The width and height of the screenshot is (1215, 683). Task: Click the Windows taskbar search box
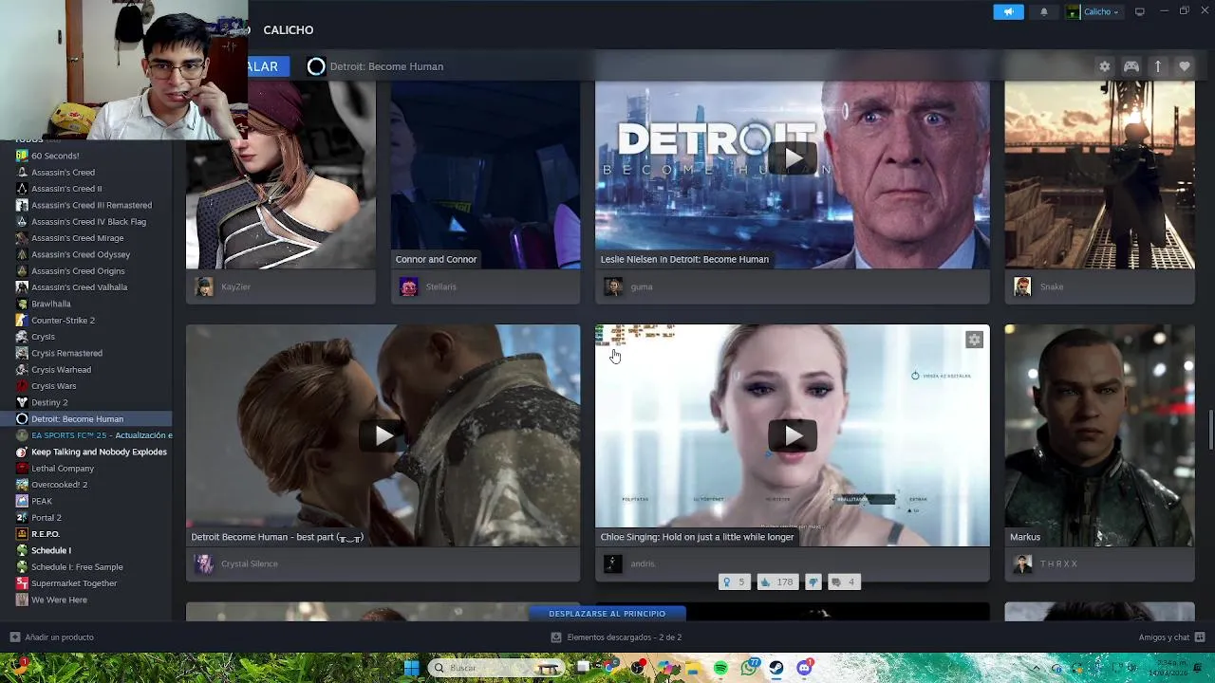(496, 668)
